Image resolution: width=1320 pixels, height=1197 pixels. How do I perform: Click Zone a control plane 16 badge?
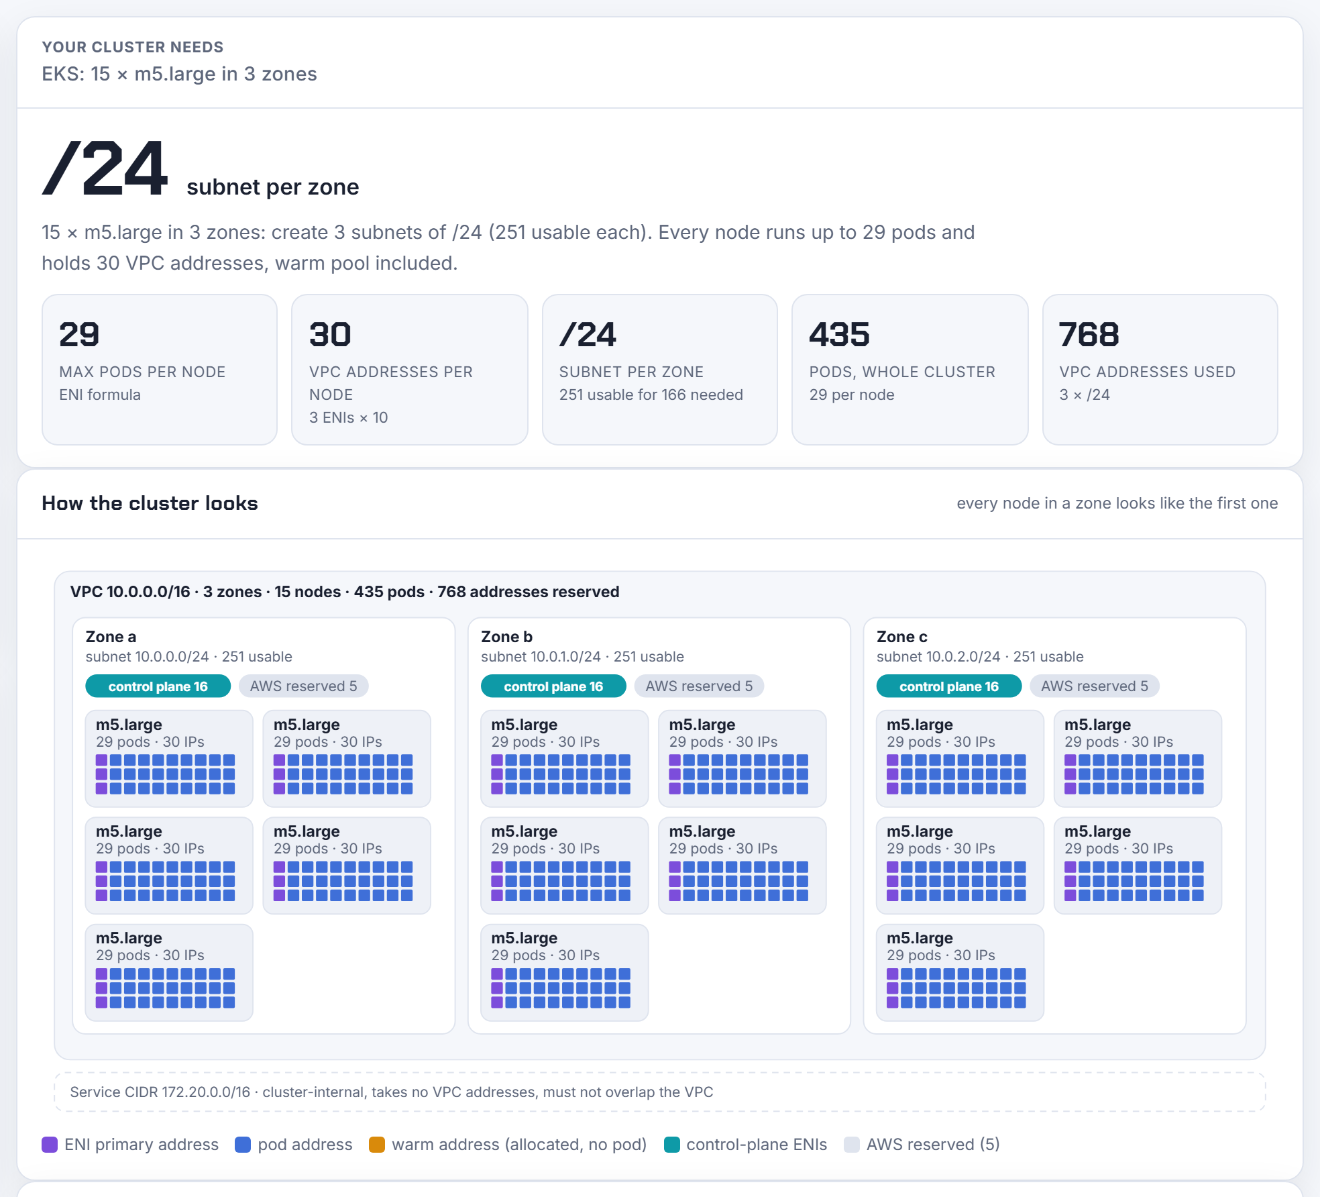[158, 686]
